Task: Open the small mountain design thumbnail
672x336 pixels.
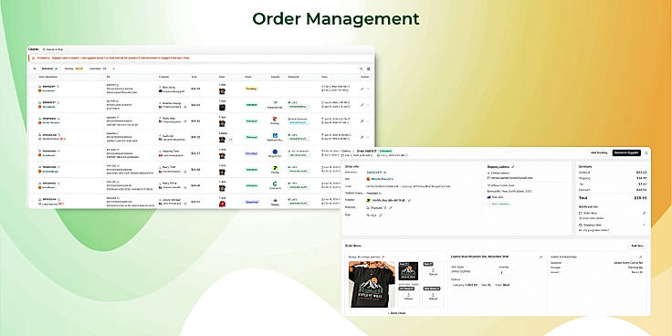Action: [x=408, y=271]
